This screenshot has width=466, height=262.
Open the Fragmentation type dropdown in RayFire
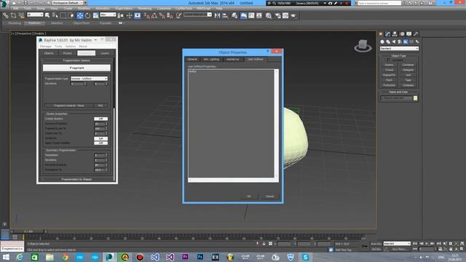pyautogui.click(x=89, y=79)
